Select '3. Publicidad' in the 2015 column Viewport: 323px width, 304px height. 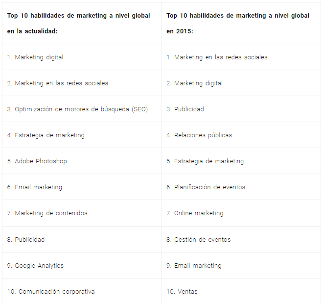pos(241,109)
